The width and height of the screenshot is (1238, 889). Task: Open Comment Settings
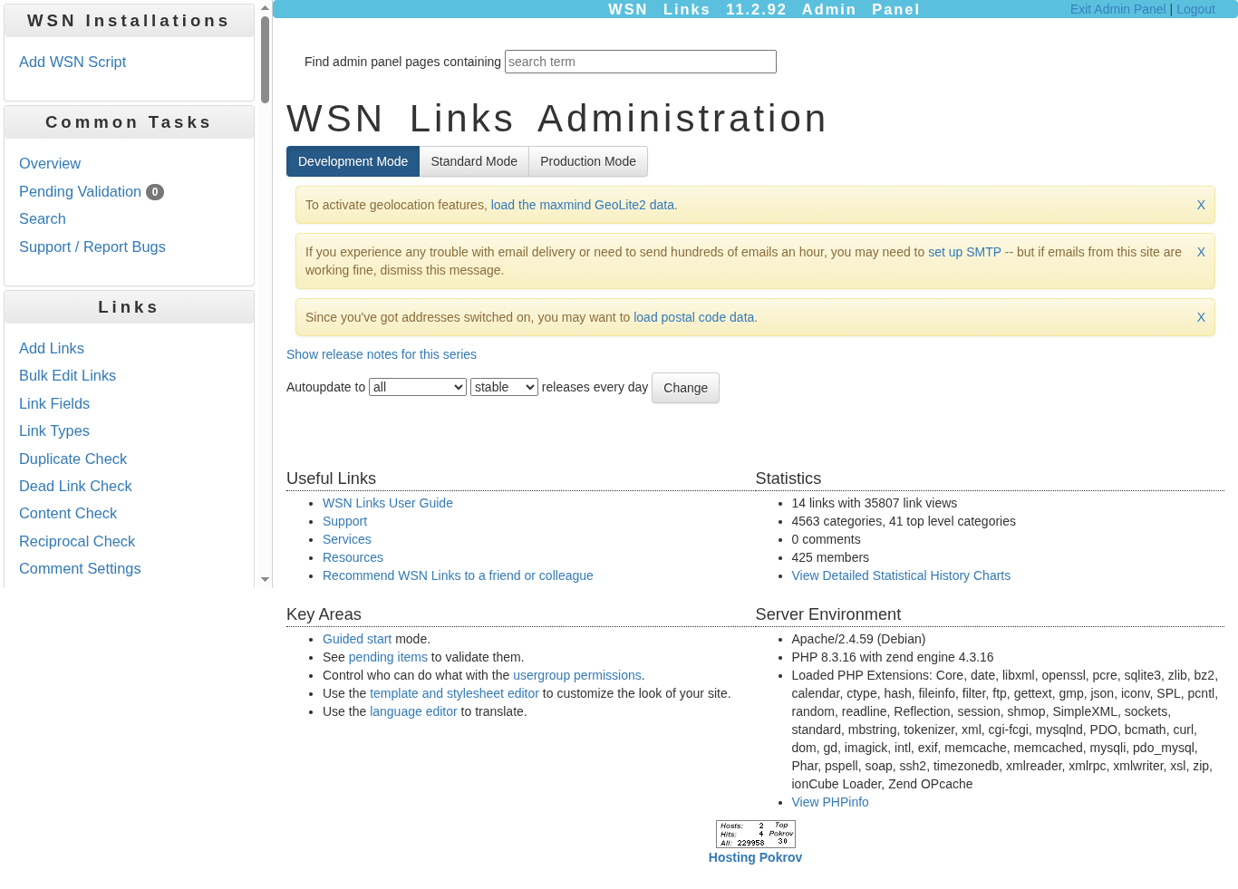[80, 568]
